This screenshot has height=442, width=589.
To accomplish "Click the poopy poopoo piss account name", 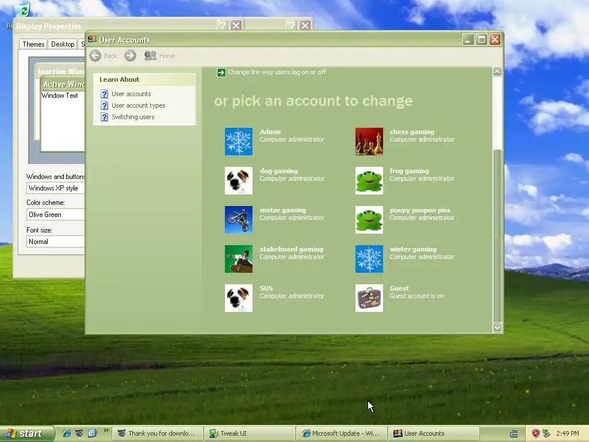I will pos(420,210).
